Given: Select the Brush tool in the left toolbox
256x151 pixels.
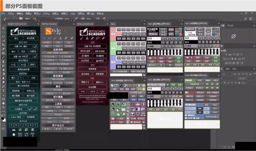Looking at the screenshot, I should point(3,57).
